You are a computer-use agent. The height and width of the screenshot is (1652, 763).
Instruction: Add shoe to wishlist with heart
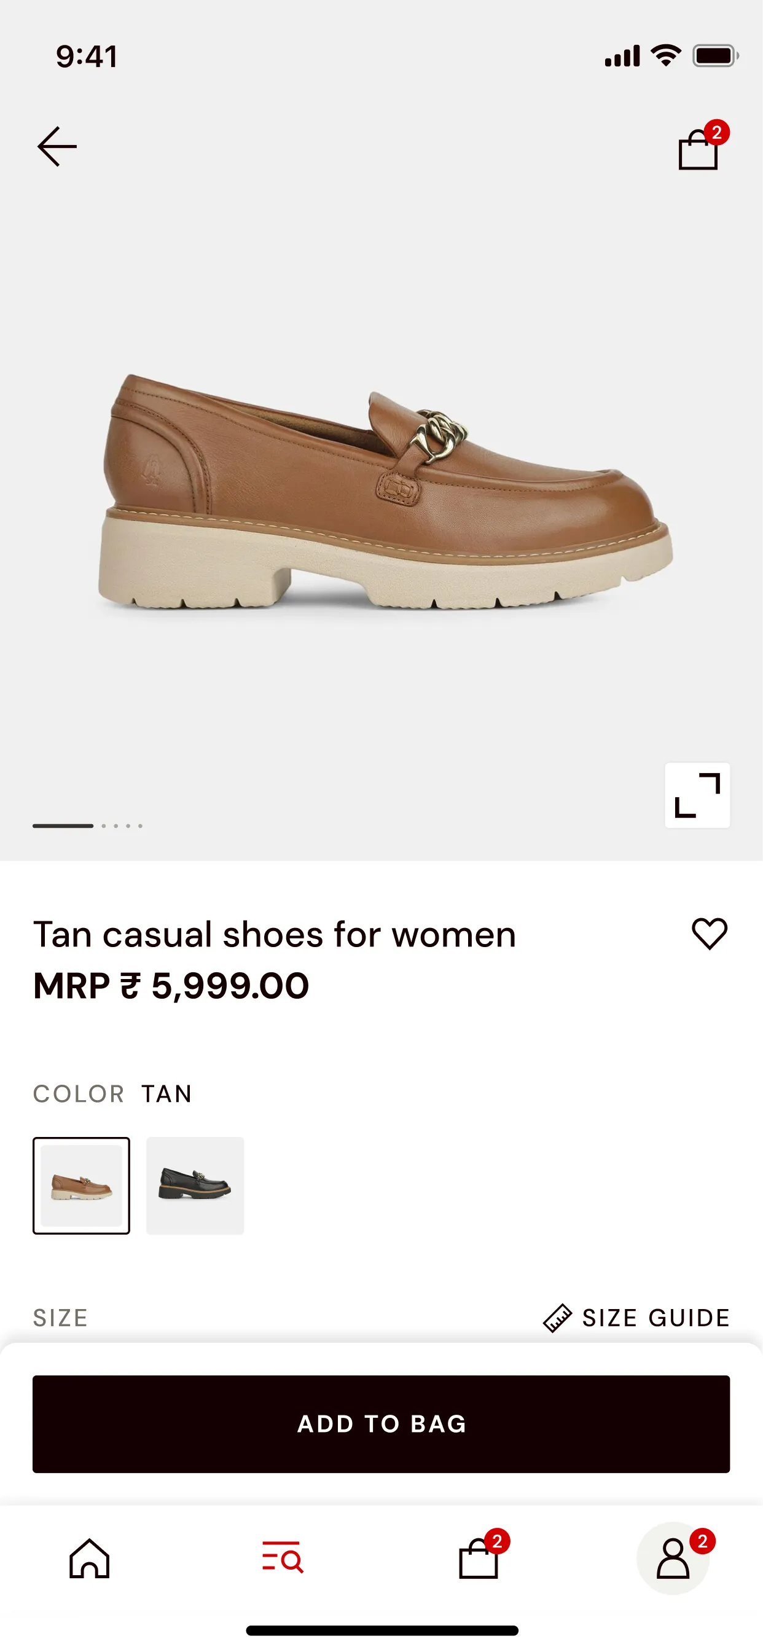[x=709, y=934]
